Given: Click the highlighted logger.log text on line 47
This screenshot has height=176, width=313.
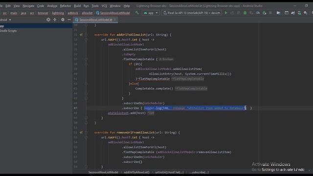Looking at the screenshot, I should [x=195, y=108].
